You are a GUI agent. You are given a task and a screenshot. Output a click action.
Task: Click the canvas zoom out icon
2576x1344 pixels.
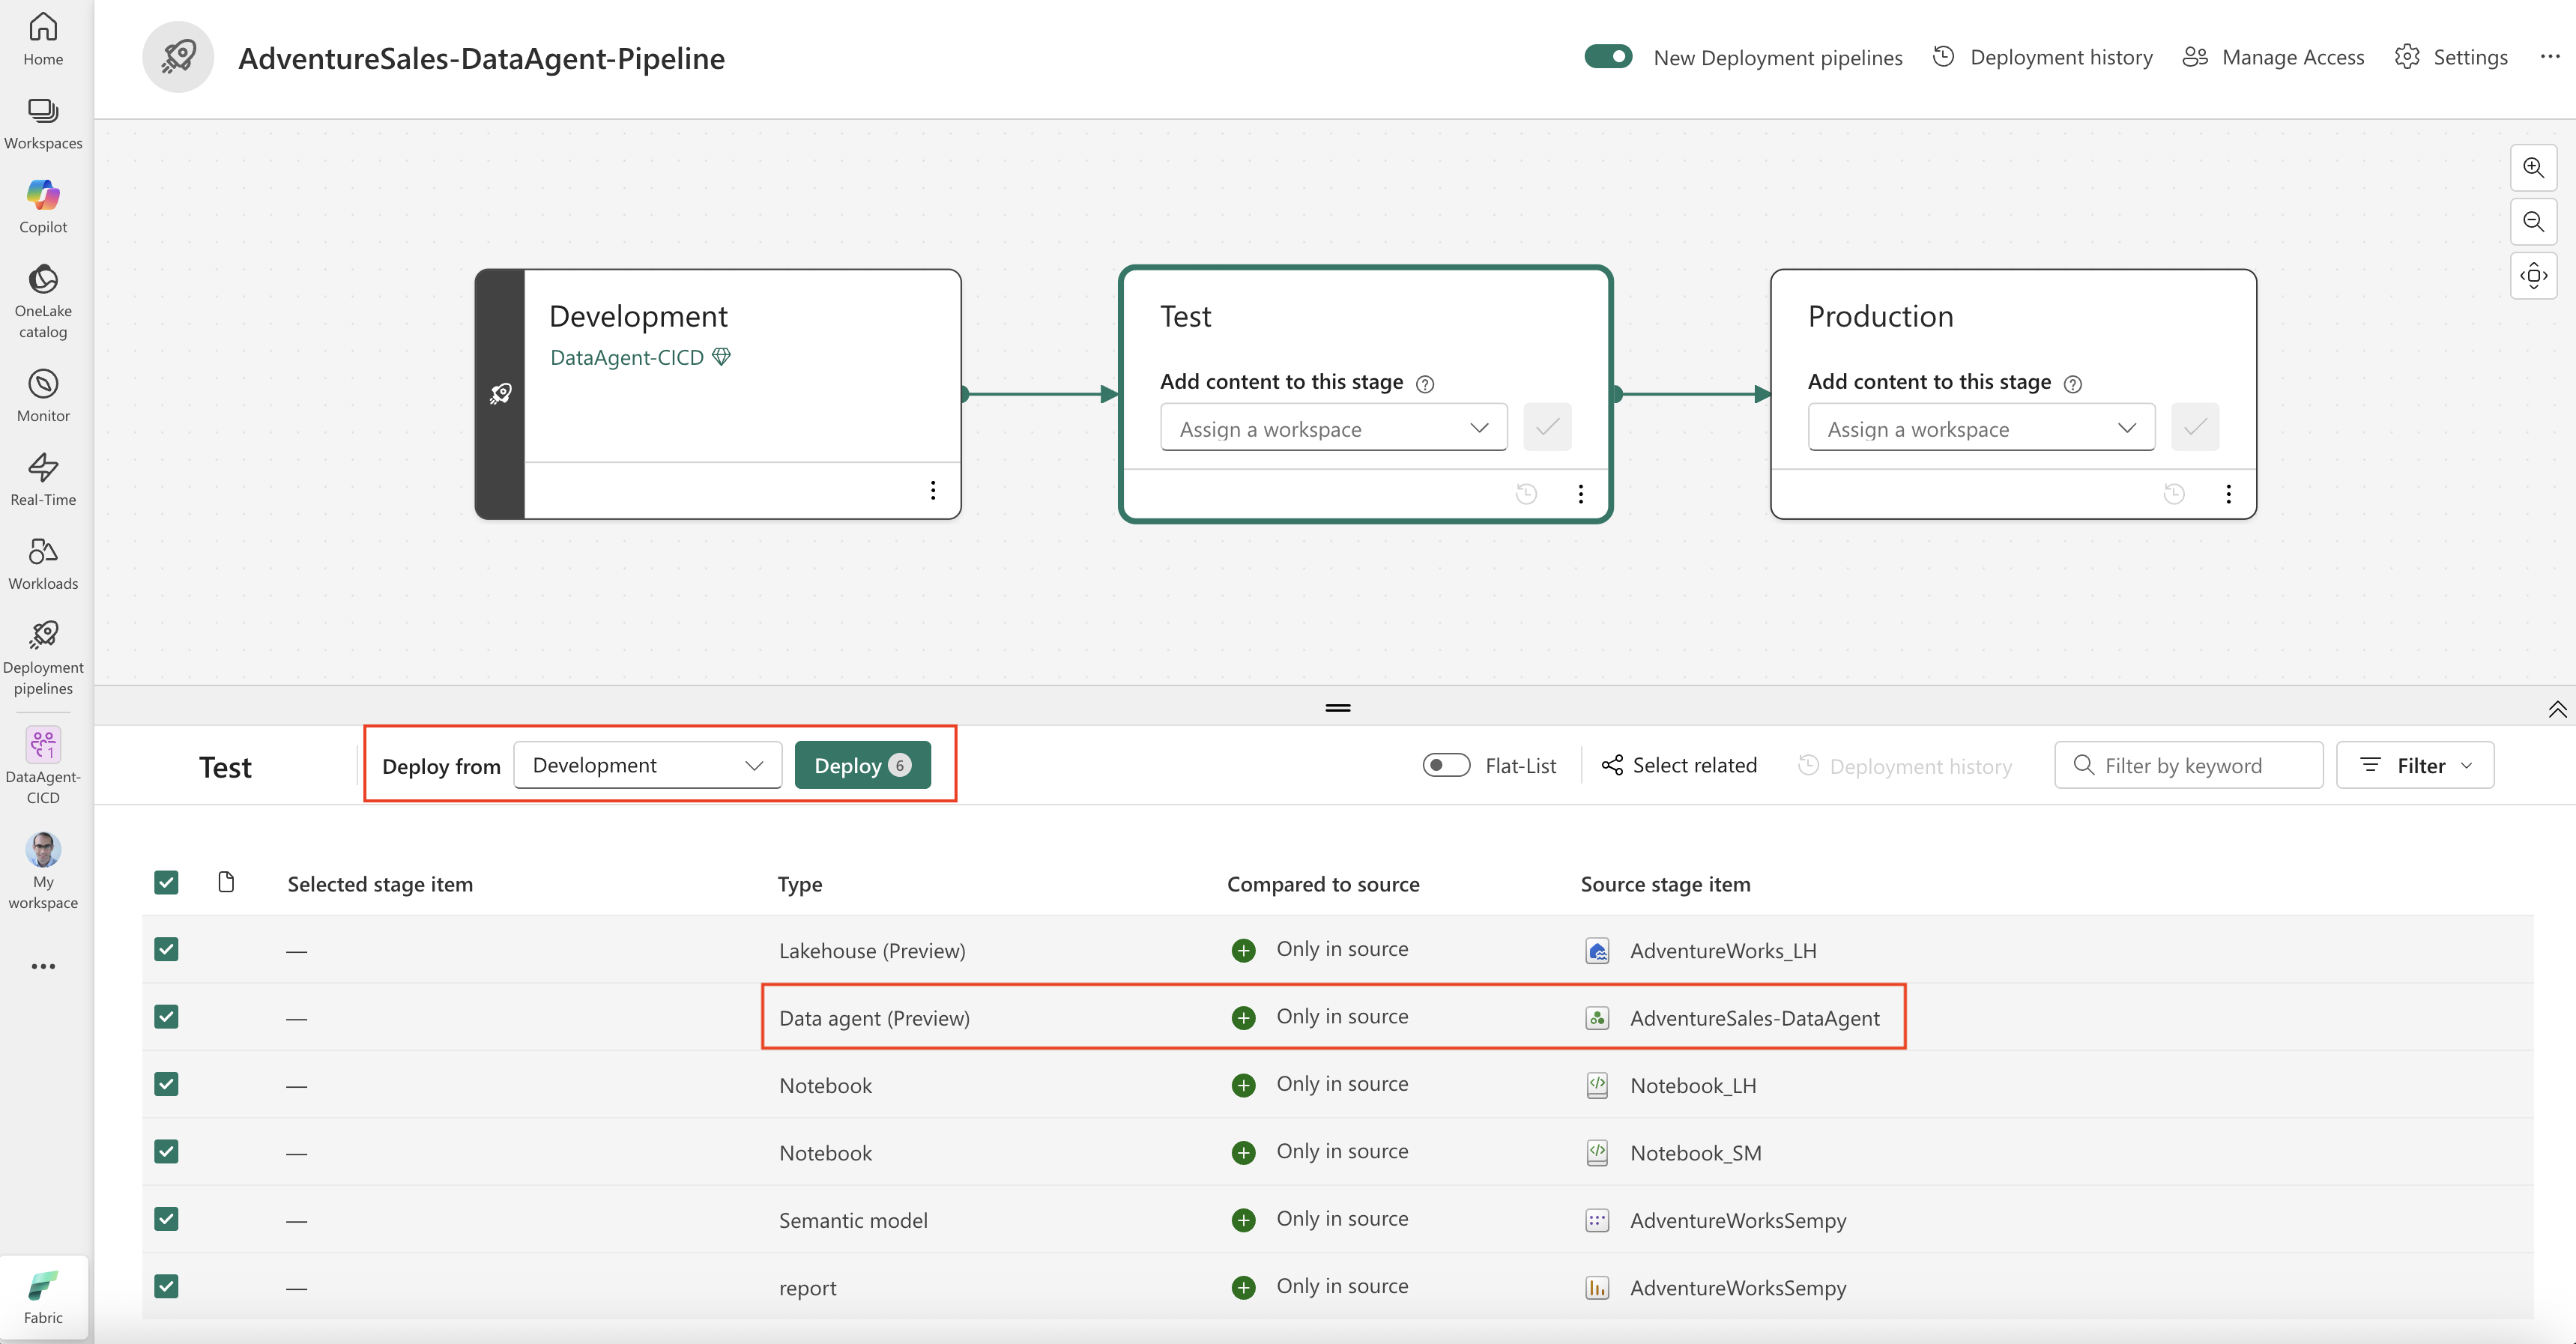(2533, 221)
